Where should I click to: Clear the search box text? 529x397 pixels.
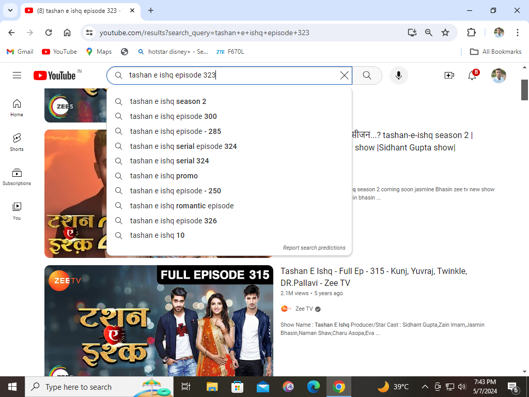(x=345, y=75)
